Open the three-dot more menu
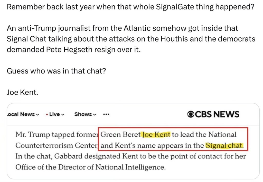 pos(106,114)
